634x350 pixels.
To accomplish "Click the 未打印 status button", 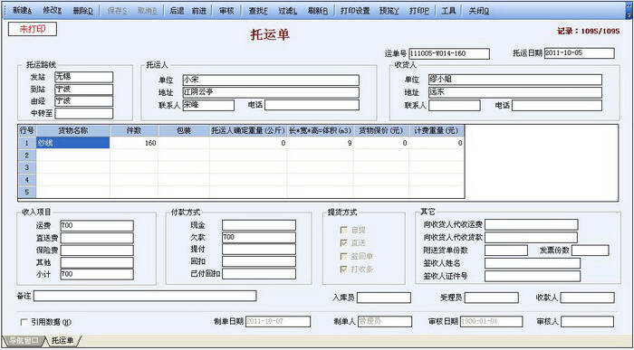I will click(33, 29).
